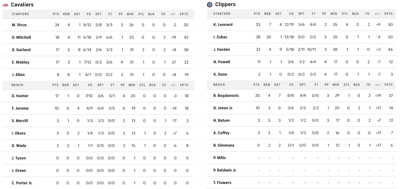Open D. Jones Jr. player link
This screenshot has height=189, width=407.
coord(223,108)
